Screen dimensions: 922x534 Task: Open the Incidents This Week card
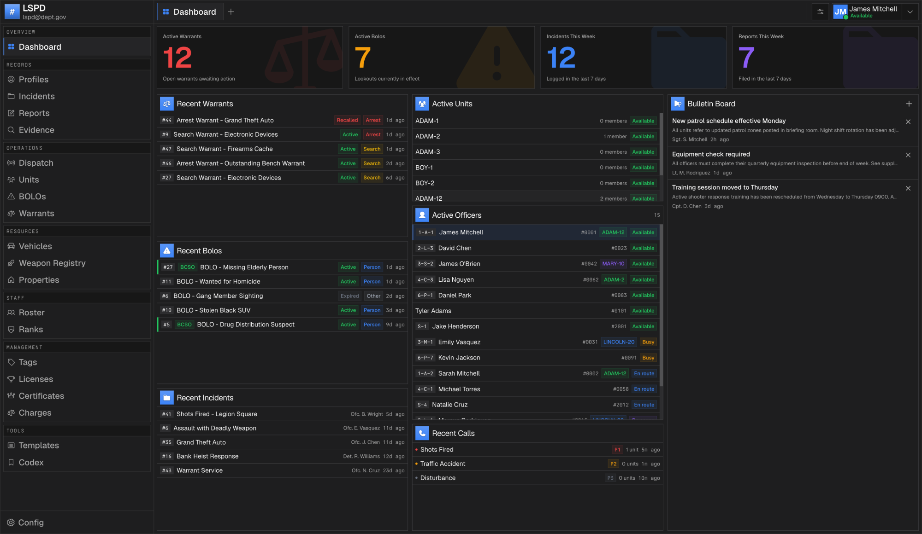[x=633, y=58]
